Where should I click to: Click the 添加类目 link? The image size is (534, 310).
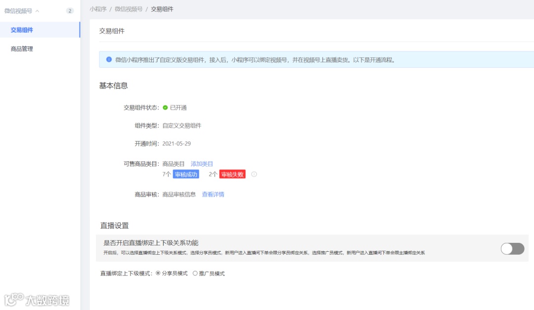[x=202, y=164]
